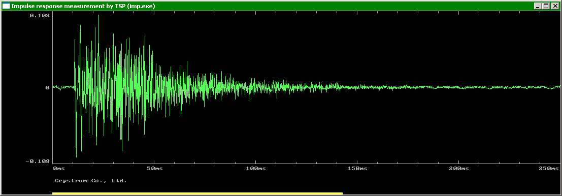Click the 0 center amplitude label
This screenshot has width=562, height=196.
tap(47, 87)
